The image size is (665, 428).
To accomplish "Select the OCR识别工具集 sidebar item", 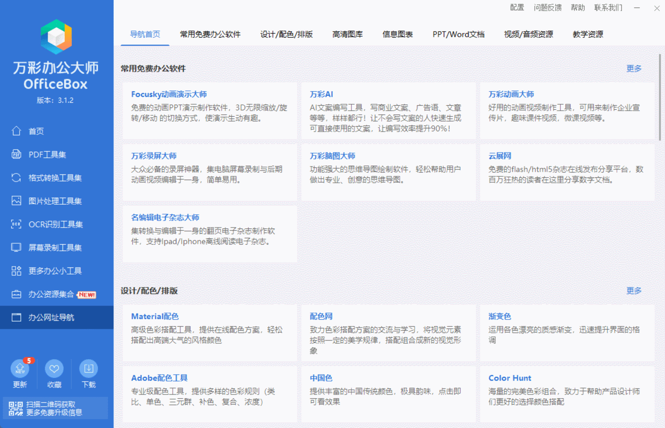I will [51, 224].
